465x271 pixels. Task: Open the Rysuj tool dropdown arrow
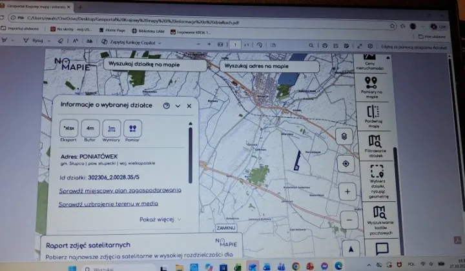[49, 41]
